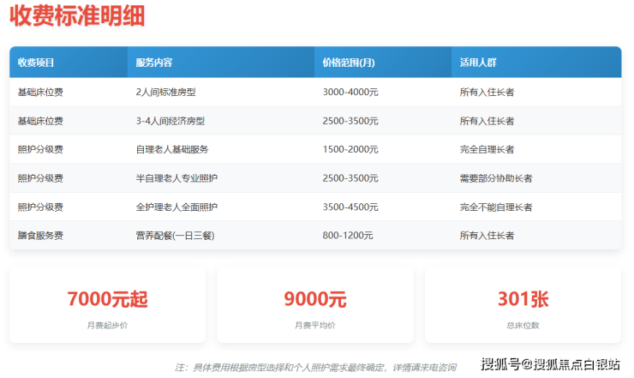Click the 适用人群 column header

[478, 63]
